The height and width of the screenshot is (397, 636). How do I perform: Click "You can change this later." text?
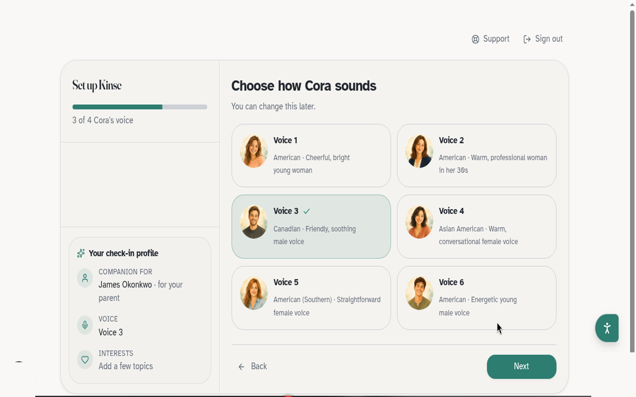coord(273,106)
